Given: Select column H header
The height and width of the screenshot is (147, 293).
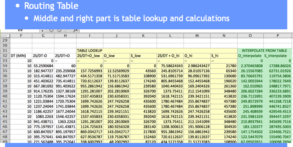Looking at the screenshot, I should pos(65,36).
